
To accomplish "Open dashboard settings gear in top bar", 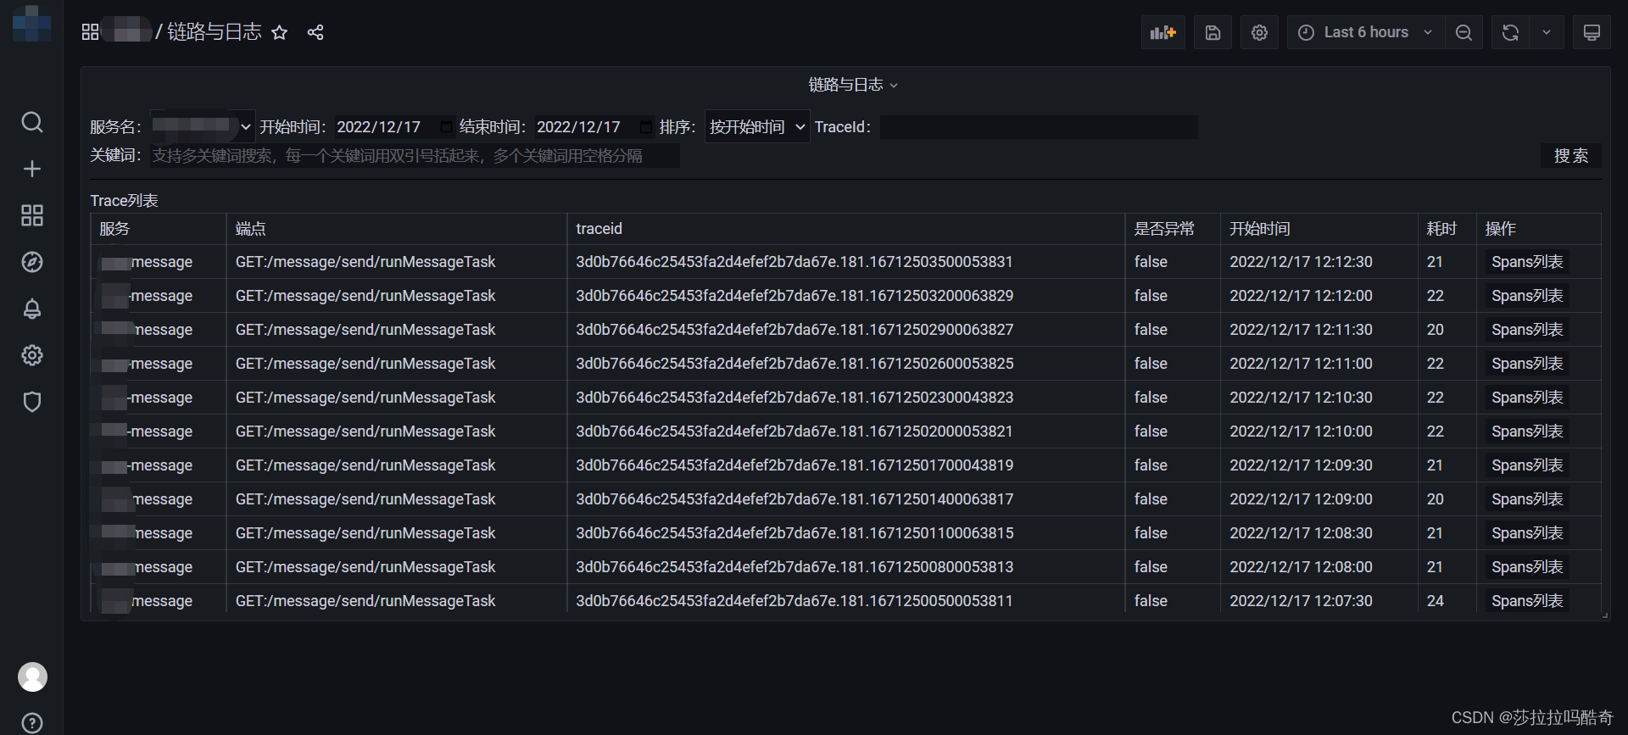I will coord(1259,32).
